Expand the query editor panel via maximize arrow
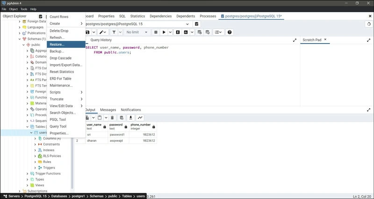The height and width of the screenshot is (199, 374). coord(295,40)
